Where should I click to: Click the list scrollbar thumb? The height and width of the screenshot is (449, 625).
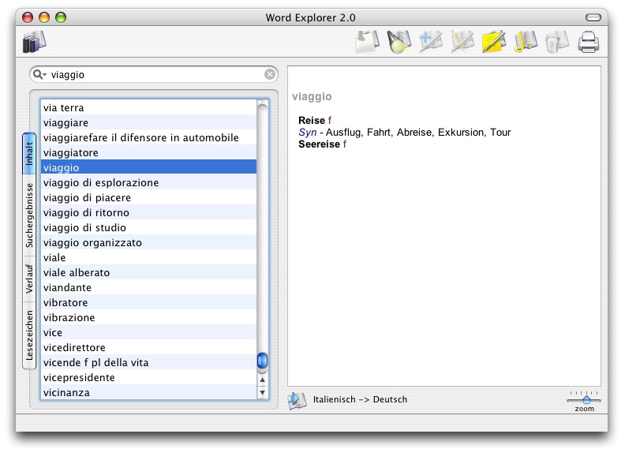tap(262, 361)
